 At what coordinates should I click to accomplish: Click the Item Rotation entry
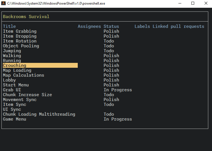pos(20,41)
